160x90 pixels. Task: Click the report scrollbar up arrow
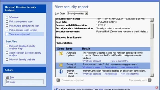pyautogui.click(x=152, y=20)
